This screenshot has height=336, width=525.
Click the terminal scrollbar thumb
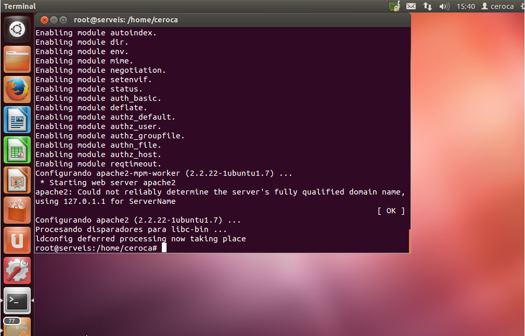point(409,241)
